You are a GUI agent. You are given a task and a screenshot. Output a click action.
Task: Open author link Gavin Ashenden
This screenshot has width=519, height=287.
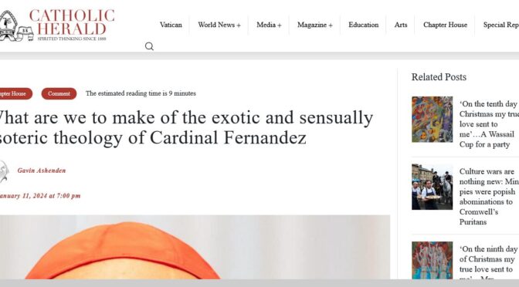point(42,171)
